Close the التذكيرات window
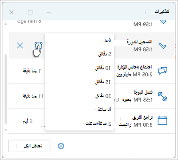Screen dimensions: 178x160 pyautogui.click(x=11, y=12)
